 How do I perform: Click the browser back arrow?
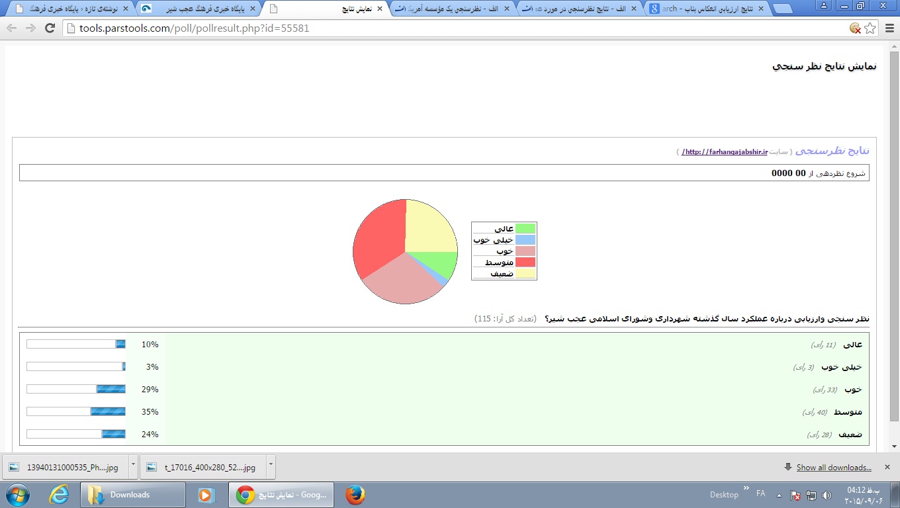tap(13, 28)
